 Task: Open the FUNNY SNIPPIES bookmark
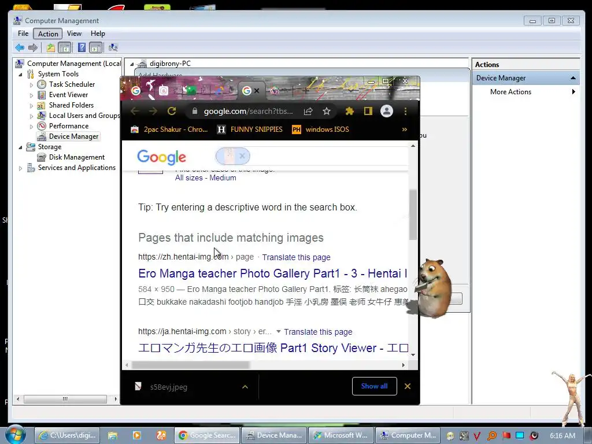pos(250,129)
